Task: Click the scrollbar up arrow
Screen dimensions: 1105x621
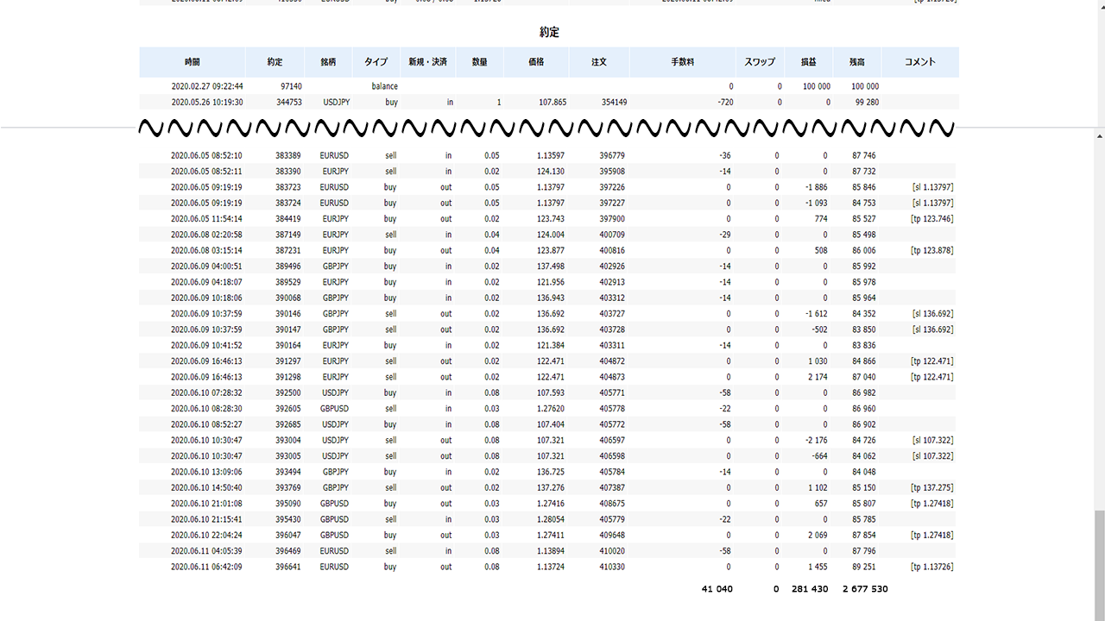Action: 1099,136
